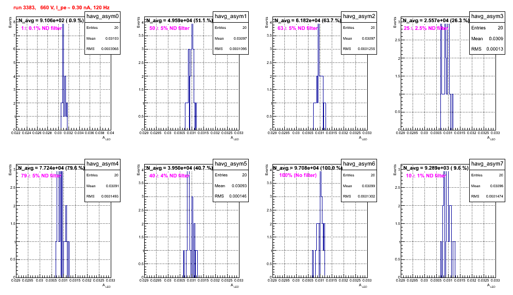This screenshot has height=295, width=513.
Task: Click the N_avg = 9.289e+03 label
Action: (x=436, y=168)
